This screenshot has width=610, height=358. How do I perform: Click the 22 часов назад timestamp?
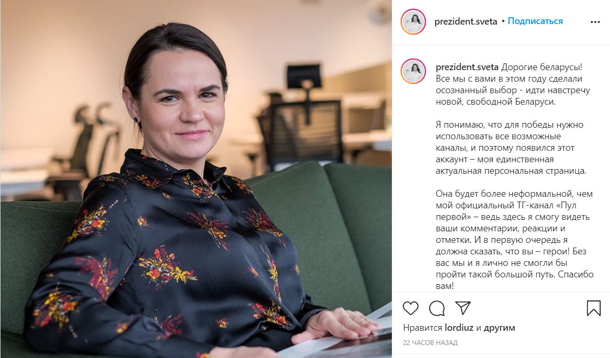click(430, 343)
